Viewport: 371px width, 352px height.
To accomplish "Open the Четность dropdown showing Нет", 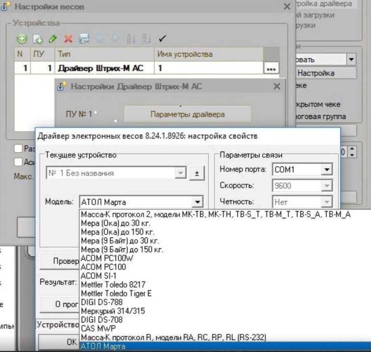I will [x=327, y=202].
